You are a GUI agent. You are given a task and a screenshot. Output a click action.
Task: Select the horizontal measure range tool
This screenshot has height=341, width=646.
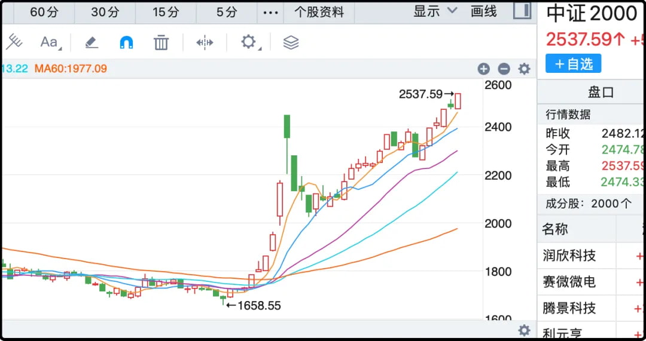click(205, 42)
